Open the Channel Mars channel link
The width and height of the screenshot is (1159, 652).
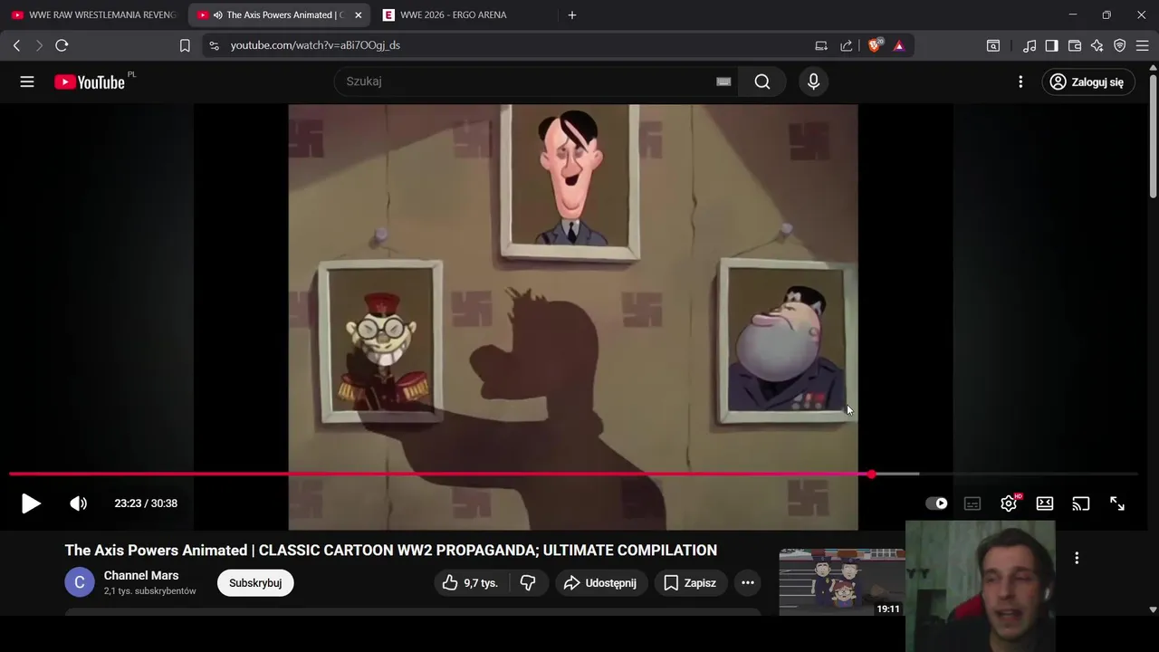(x=141, y=575)
